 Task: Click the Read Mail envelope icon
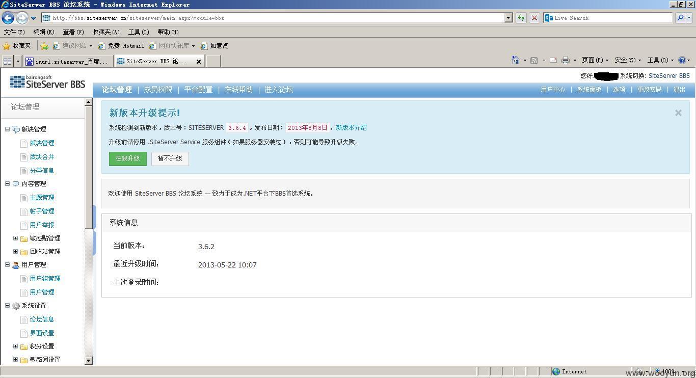pyautogui.click(x=553, y=60)
